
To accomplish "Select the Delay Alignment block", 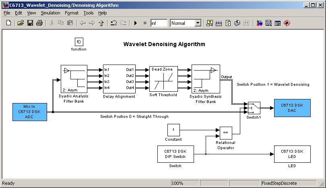I will pyautogui.click(x=119, y=79).
